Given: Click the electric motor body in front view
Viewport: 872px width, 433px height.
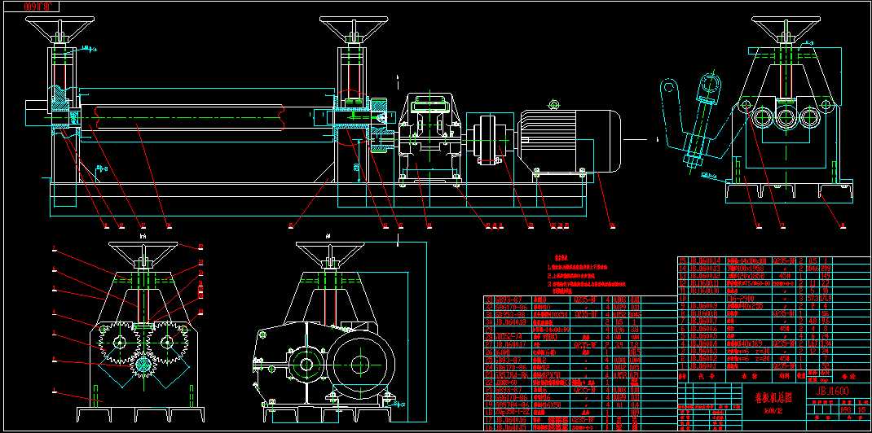Looking at the screenshot, I should tap(570, 141).
